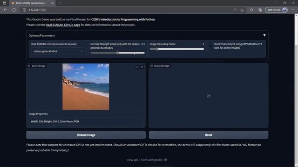Click the Image Upscaling Factor value 2 field
The image size is (298, 167).
[203, 44]
